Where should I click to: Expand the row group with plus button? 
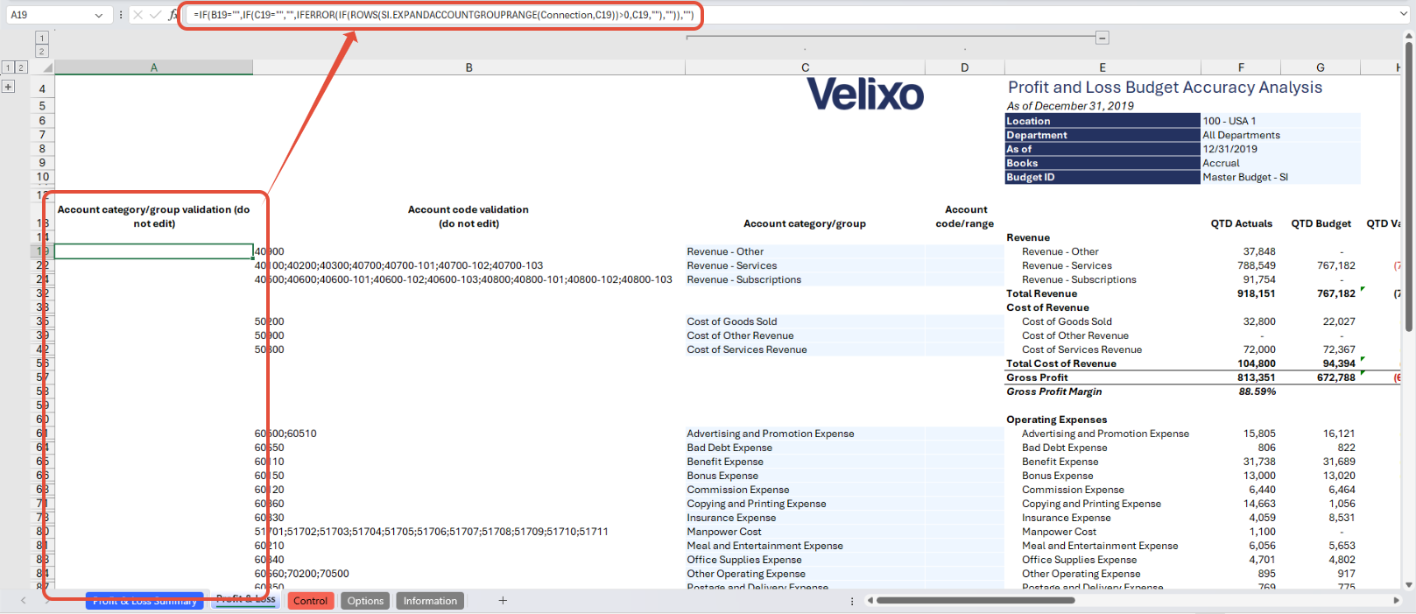pos(8,87)
